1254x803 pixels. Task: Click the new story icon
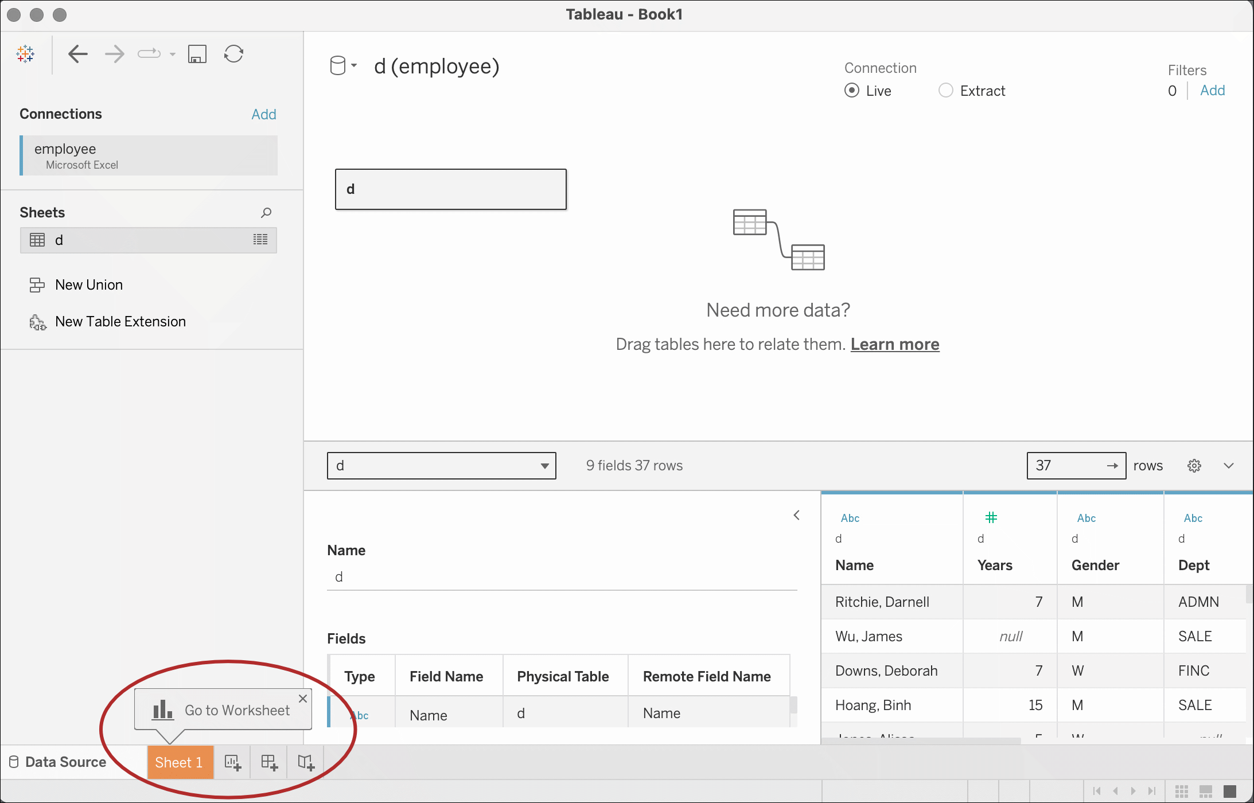click(x=306, y=762)
